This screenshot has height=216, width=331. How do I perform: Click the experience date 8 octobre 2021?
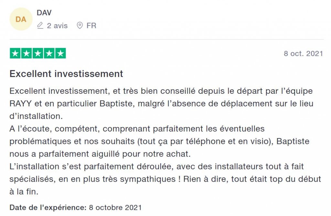point(115,207)
